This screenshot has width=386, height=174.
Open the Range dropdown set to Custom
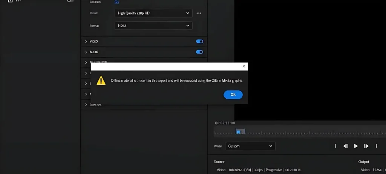click(x=250, y=146)
